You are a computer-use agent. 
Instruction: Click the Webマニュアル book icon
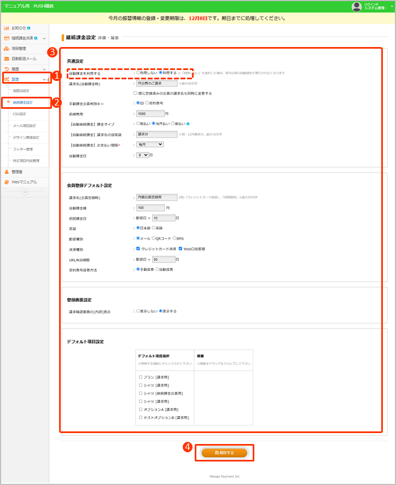click(x=7, y=182)
